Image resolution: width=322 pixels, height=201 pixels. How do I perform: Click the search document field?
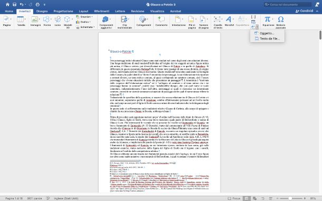pos(288,4)
